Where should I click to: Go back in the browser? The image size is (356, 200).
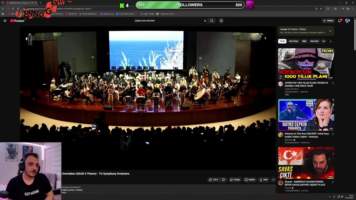pos(3,9)
